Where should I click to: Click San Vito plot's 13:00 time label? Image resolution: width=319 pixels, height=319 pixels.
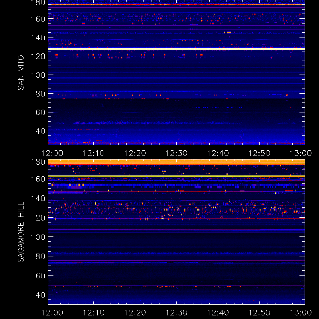point(301,153)
